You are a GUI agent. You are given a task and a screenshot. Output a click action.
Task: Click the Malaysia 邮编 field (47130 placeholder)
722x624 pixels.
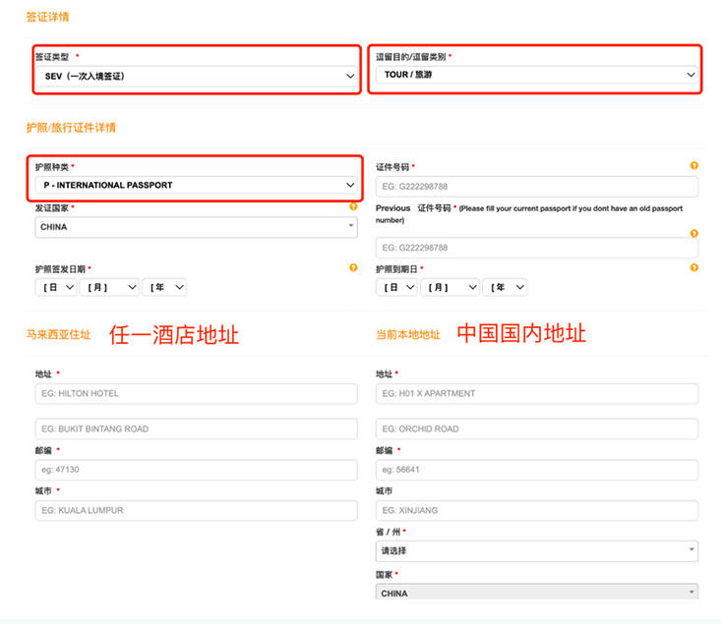[x=197, y=470]
